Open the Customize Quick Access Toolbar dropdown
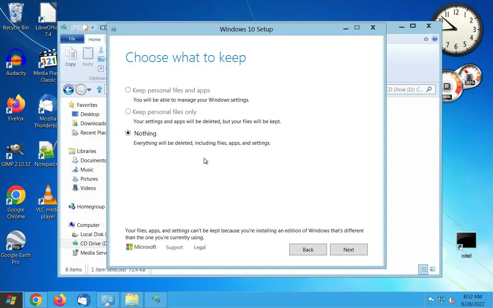The width and height of the screenshot is (493, 308). click(x=92, y=28)
